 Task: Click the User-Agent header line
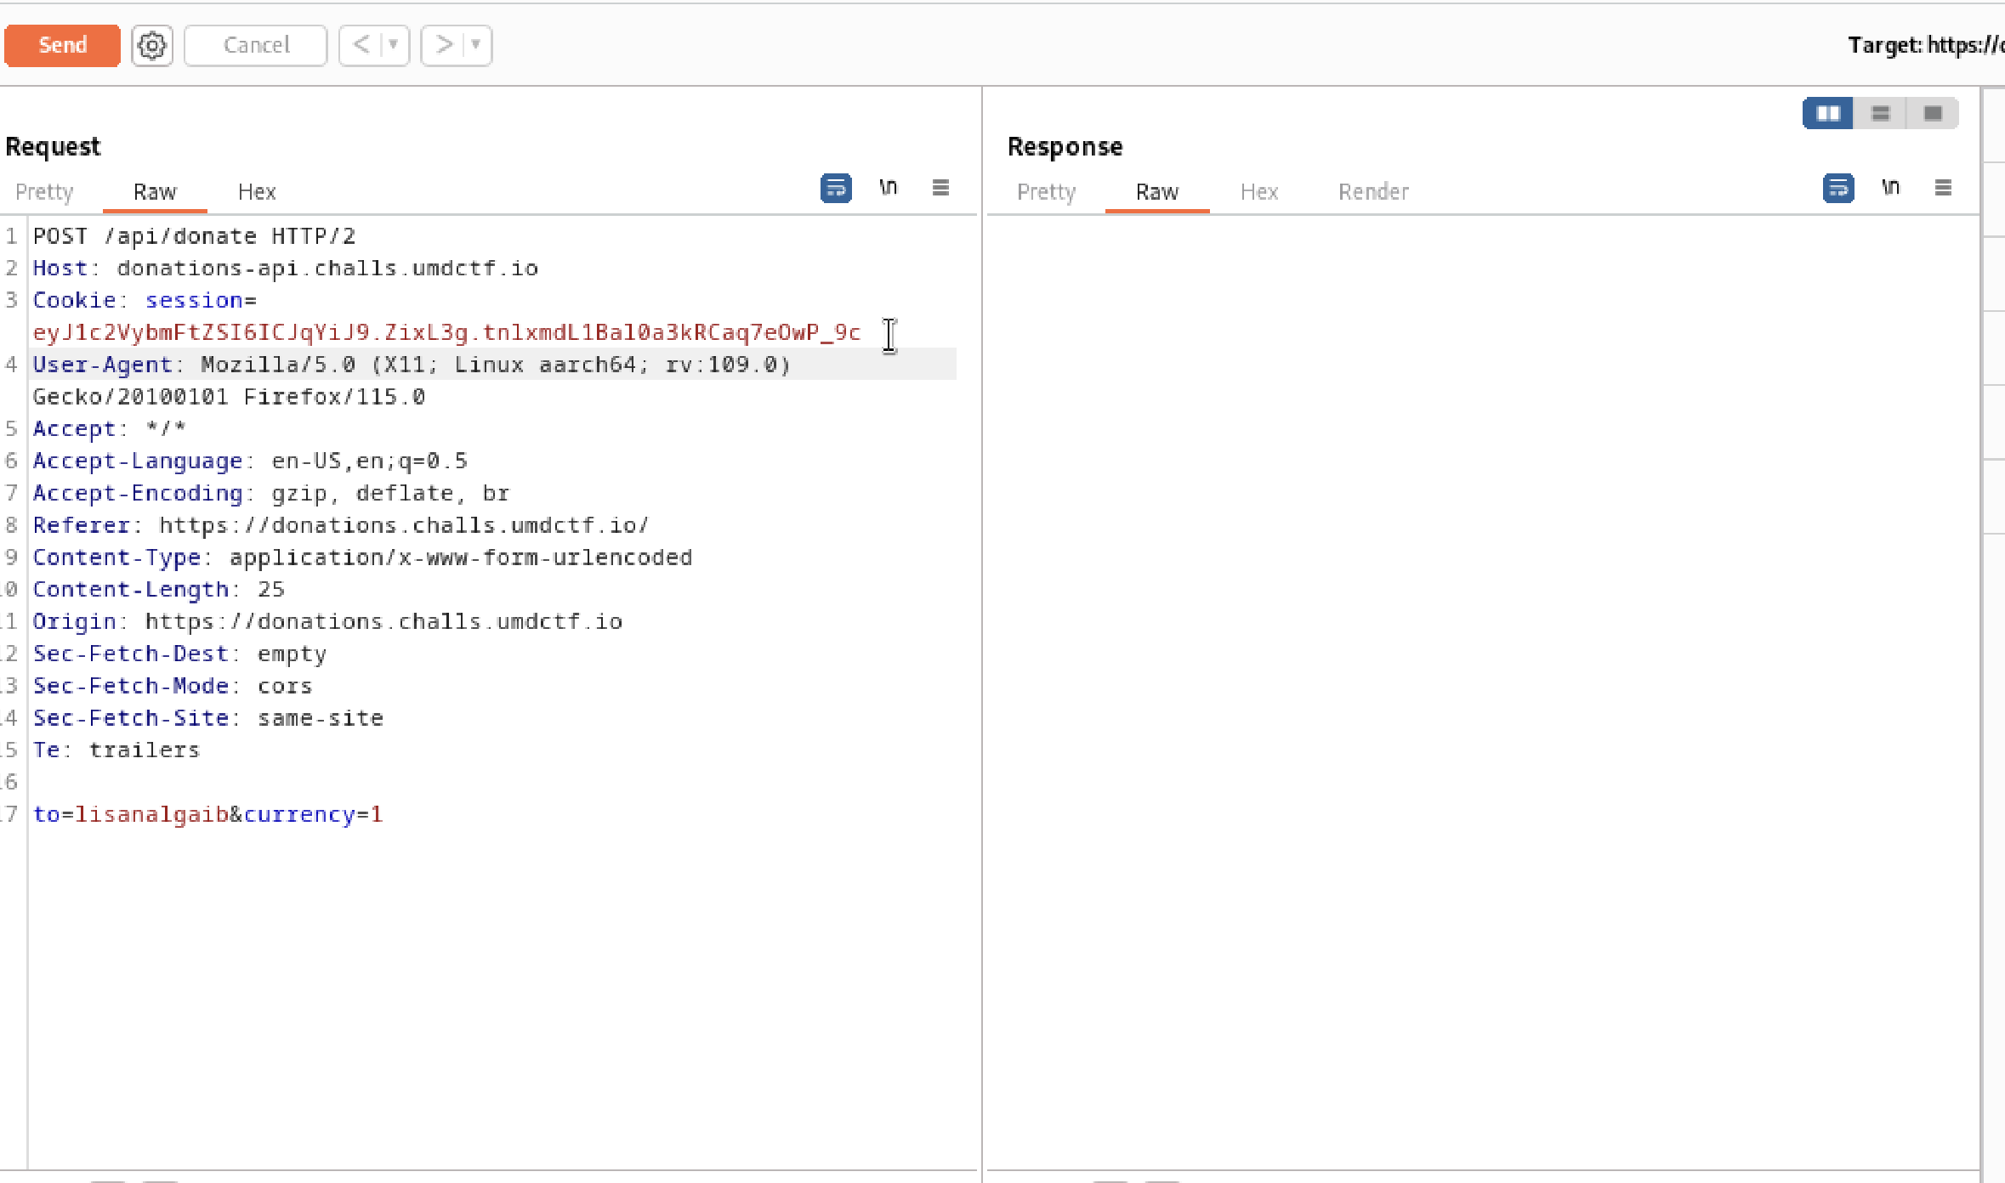(x=412, y=365)
